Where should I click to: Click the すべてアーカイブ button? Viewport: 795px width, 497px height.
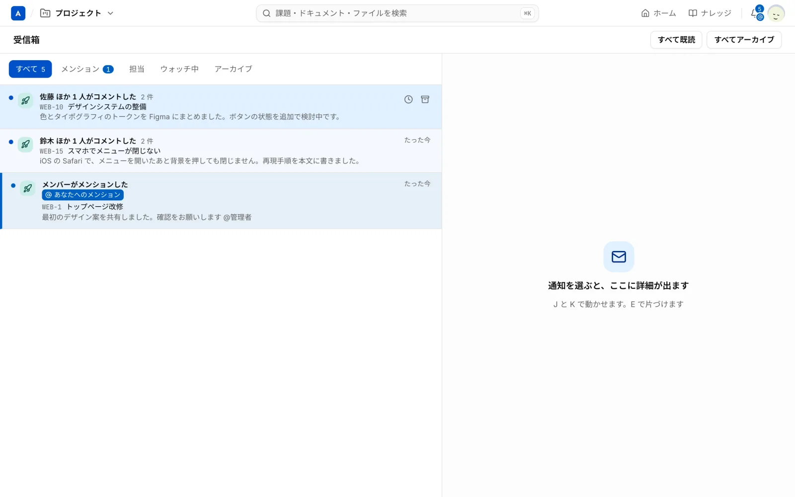[744, 40]
